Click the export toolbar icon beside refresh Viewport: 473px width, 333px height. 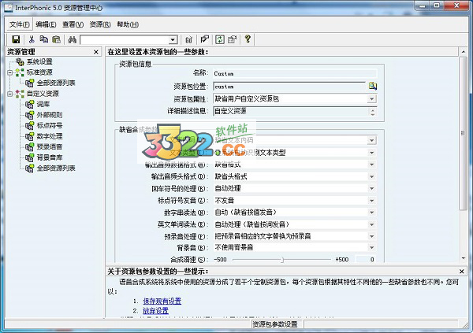point(233,39)
